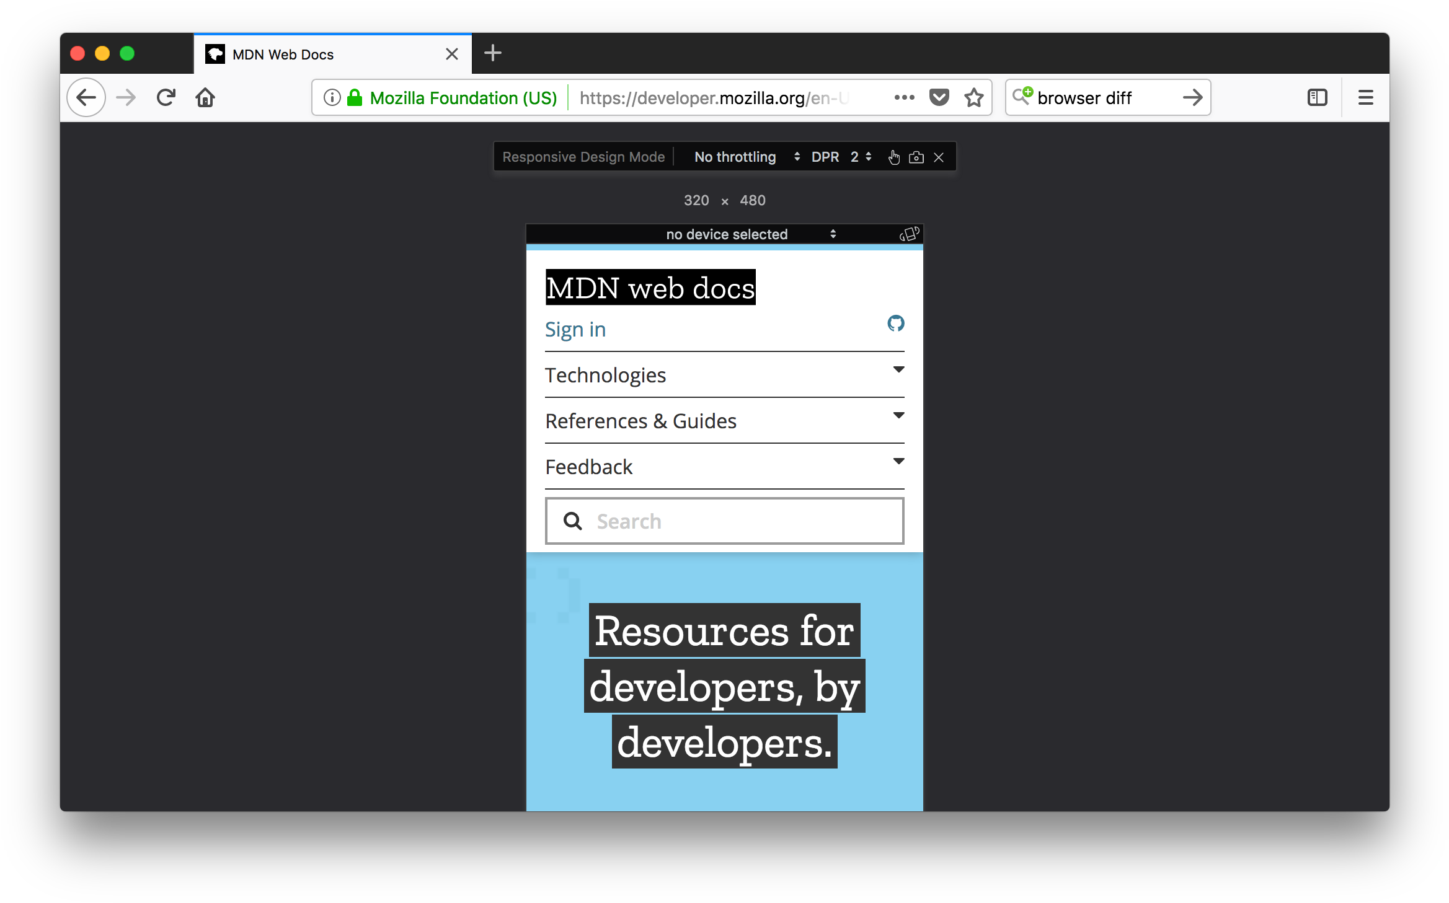1449x903 pixels.
Task: Open the Pocket save icon
Action: [x=939, y=97]
